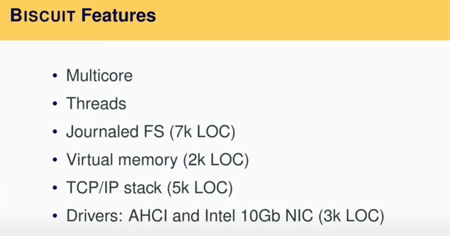Click the (5k LOC) label

[x=200, y=188]
